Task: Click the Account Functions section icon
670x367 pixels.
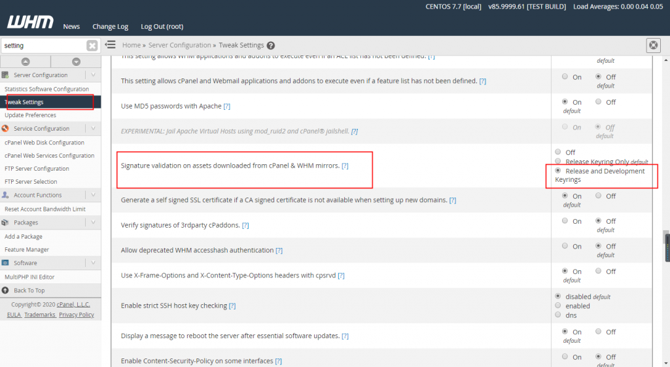Action: pyautogui.click(x=5, y=195)
